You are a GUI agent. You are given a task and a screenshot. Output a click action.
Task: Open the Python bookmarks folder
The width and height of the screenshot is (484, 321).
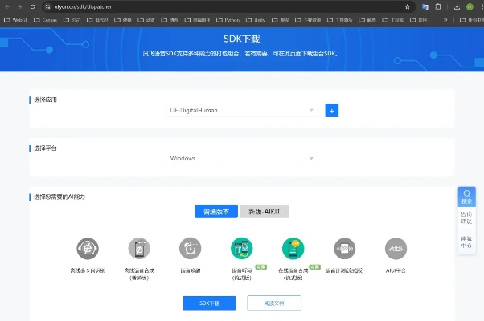tap(228, 20)
